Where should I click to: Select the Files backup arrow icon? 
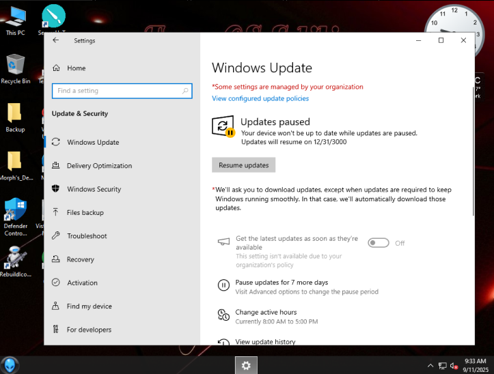pos(56,212)
